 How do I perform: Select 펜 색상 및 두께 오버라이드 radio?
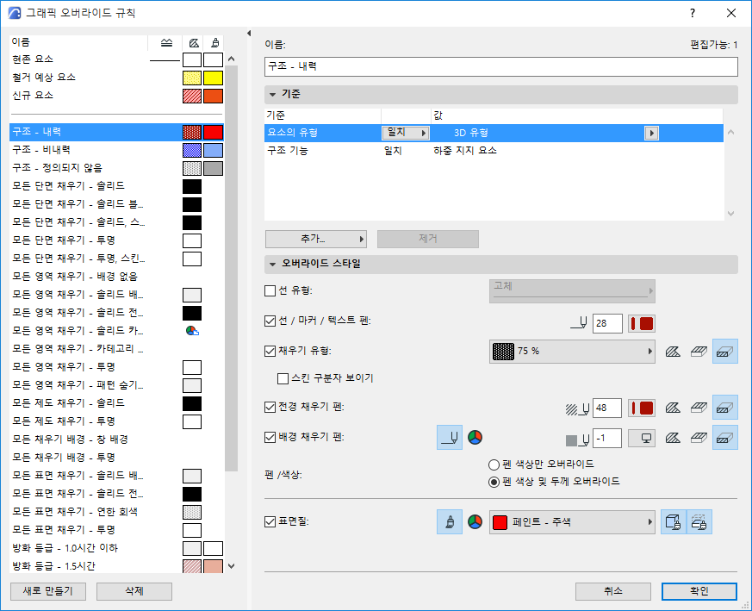click(x=494, y=482)
